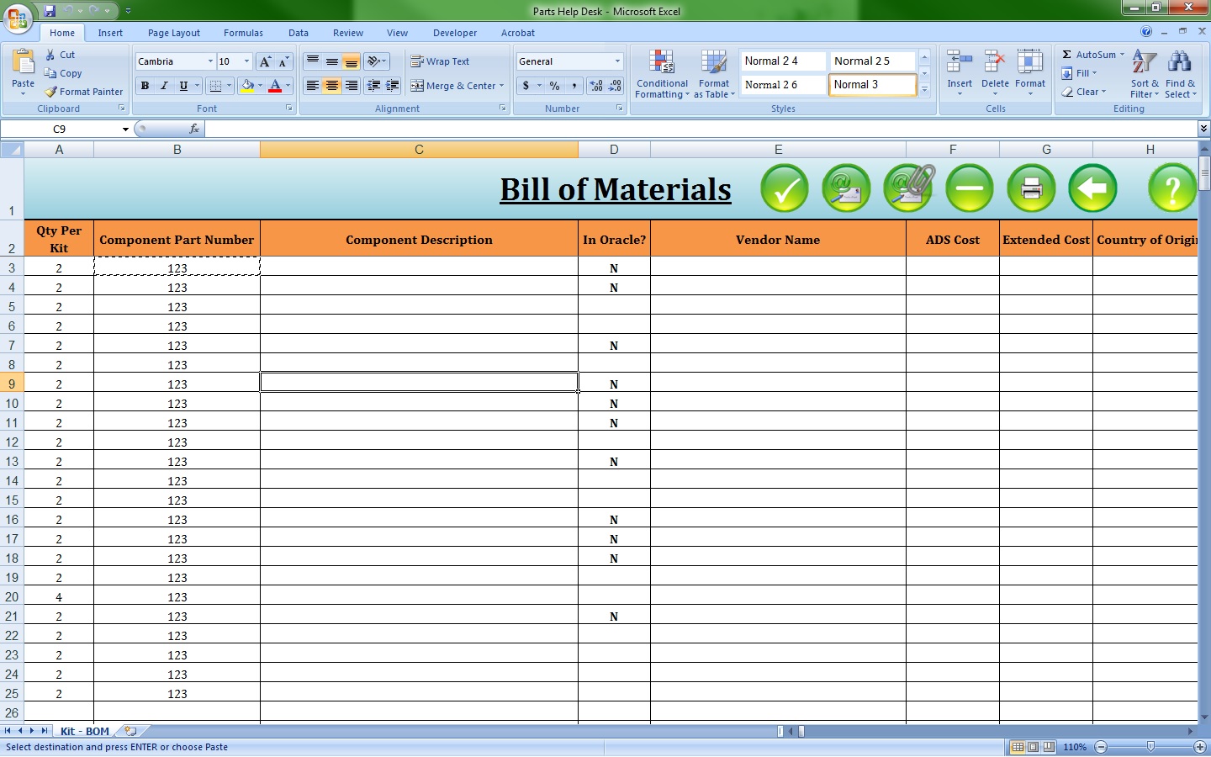The image size is (1211, 757).
Task: Open Sort & Filter menu
Action: (x=1145, y=74)
